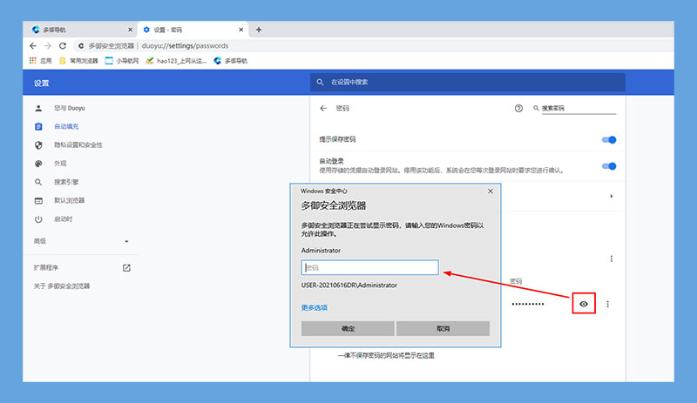The width and height of the screenshot is (697, 403).
Task: Show the saved password with the eye icon
Action: (x=584, y=304)
